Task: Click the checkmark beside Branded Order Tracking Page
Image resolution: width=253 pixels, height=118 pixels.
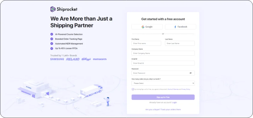Action: (x=52, y=39)
